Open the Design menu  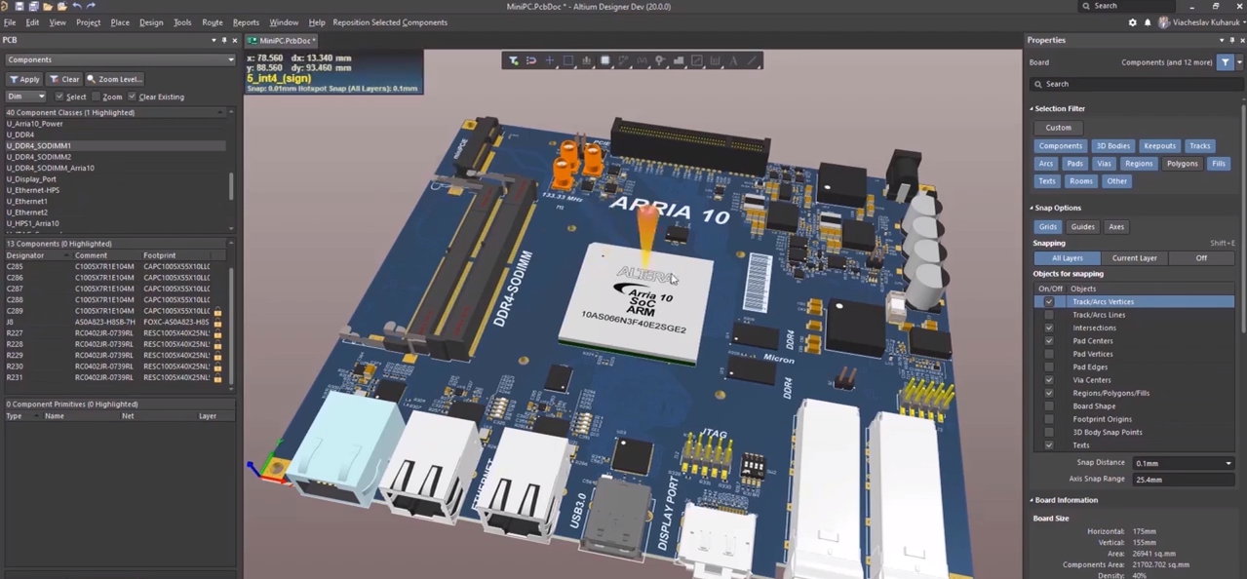point(151,22)
